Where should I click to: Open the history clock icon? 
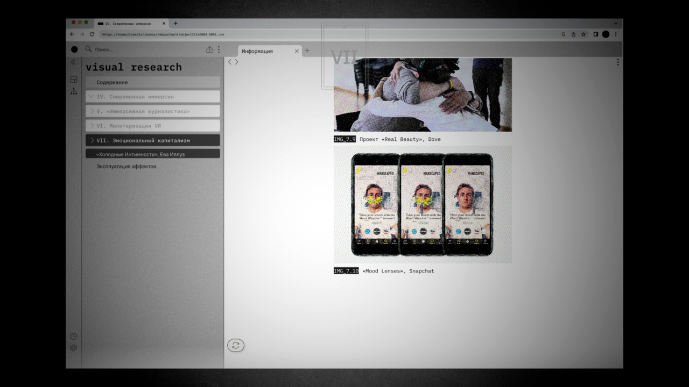[74, 336]
